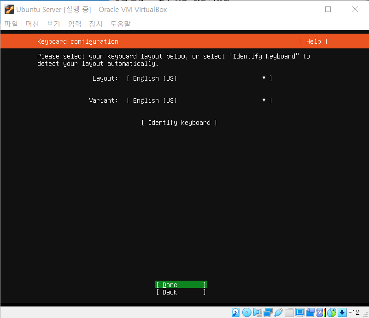Open the 파일 menu
The height and width of the screenshot is (318, 369).
pyautogui.click(x=11, y=24)
